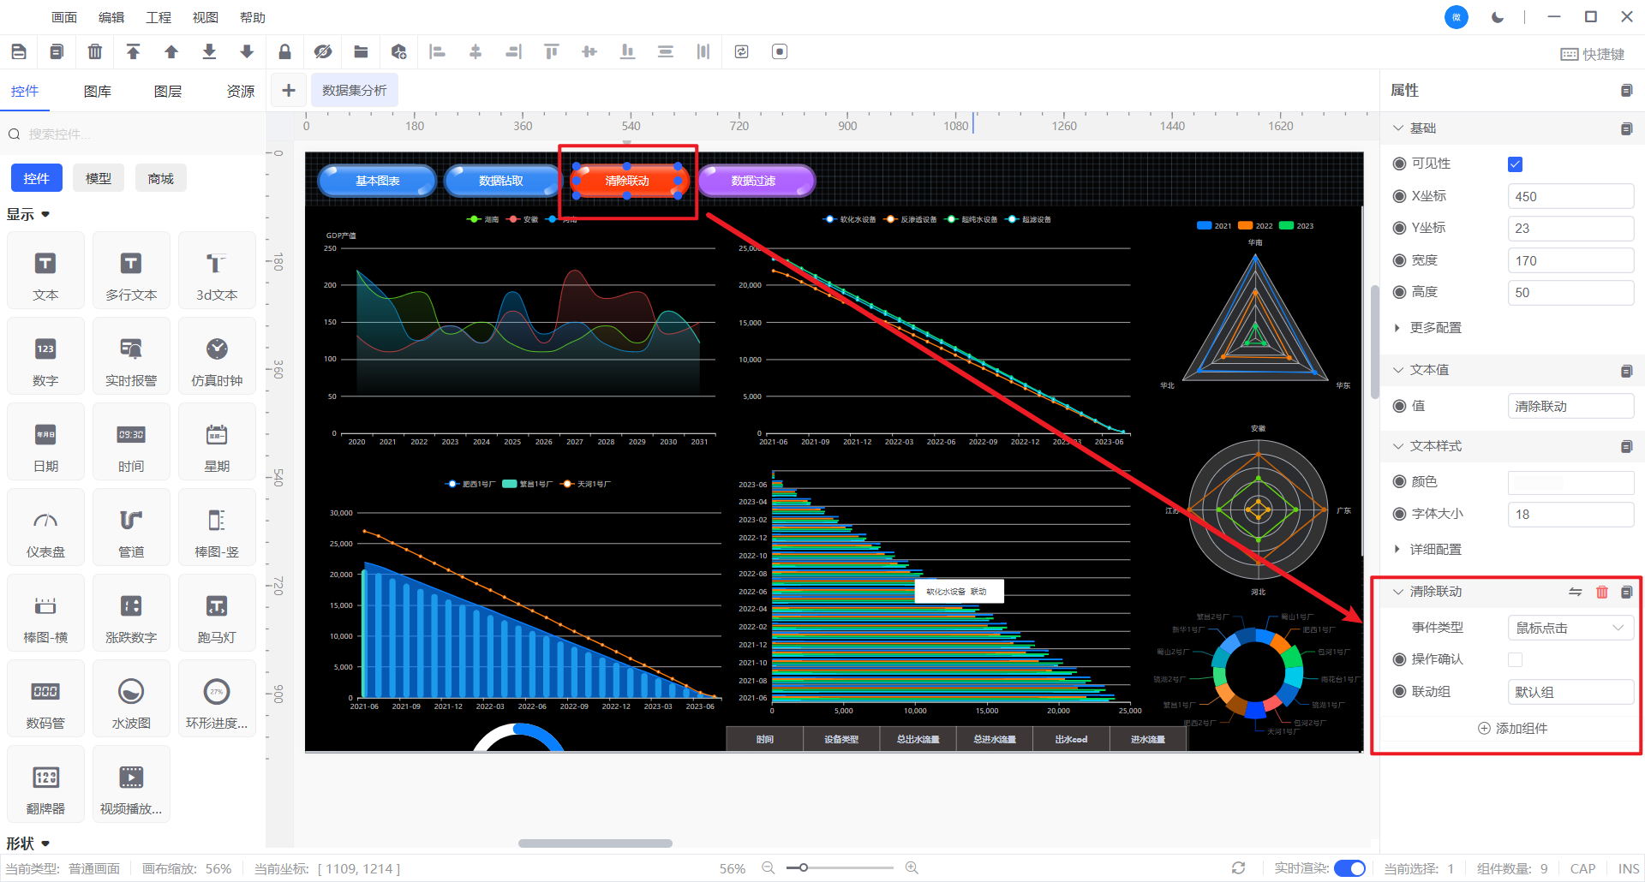The width and height of the screenshot is (1645, 882).
Task: Click the save icon in toolbar
Action: pyautogui.click(x=19, y=52)
